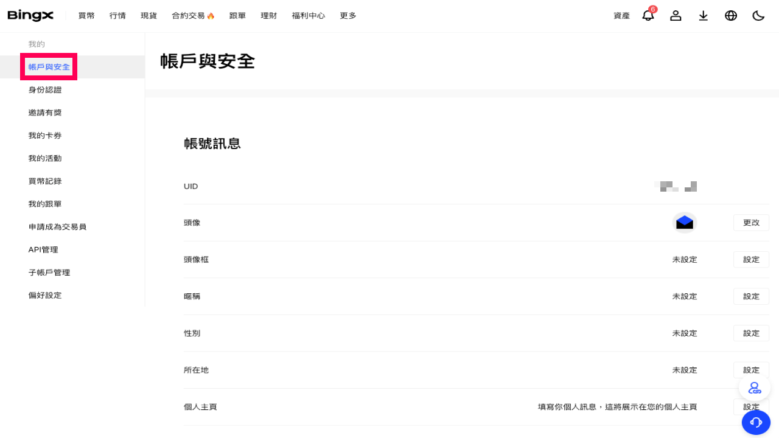Expand the 更多 menu
The image size is (779, 438).
[x=348, y=16]
